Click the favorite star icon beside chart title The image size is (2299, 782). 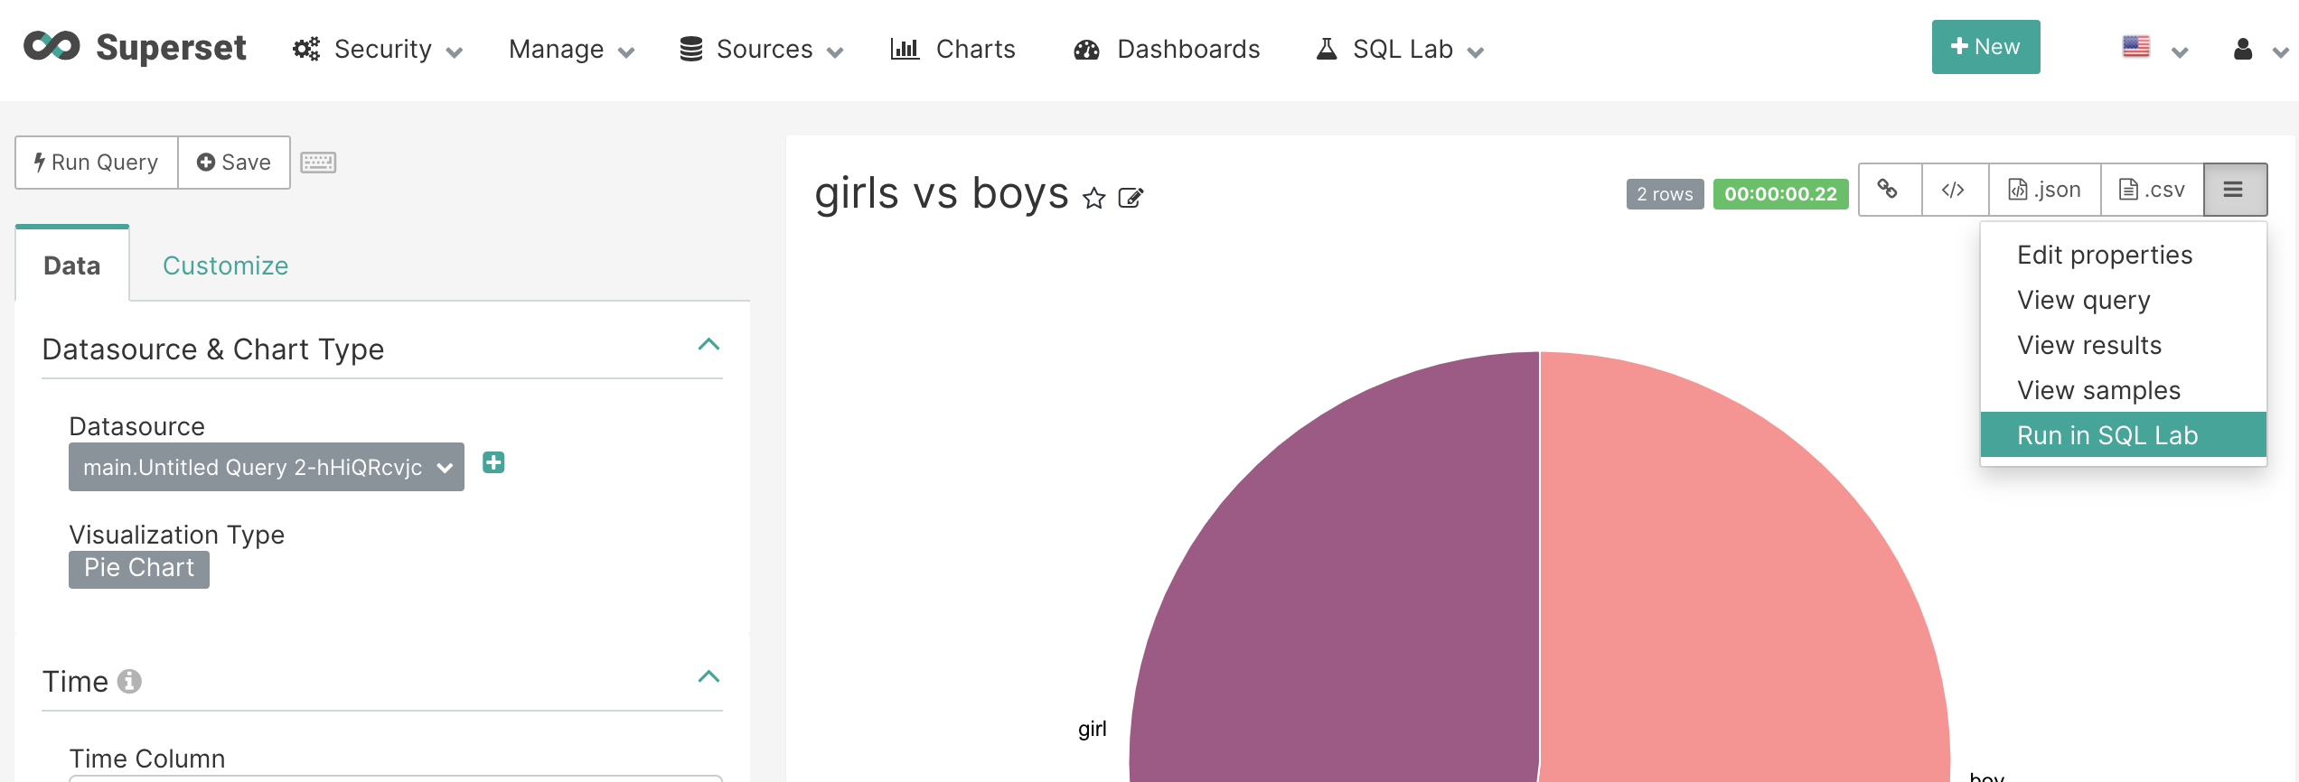1093,198
